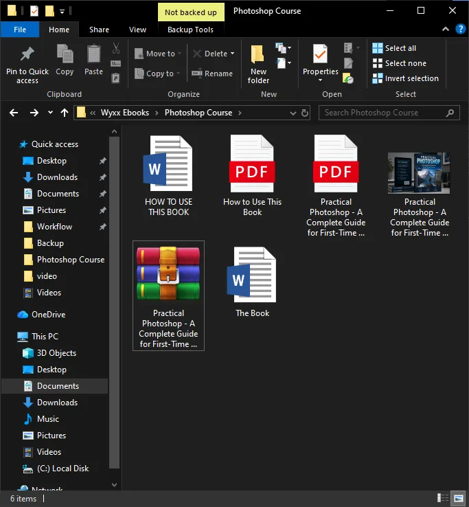
Task: Open the Help question mark icon
Action: [x=460, y=29]
